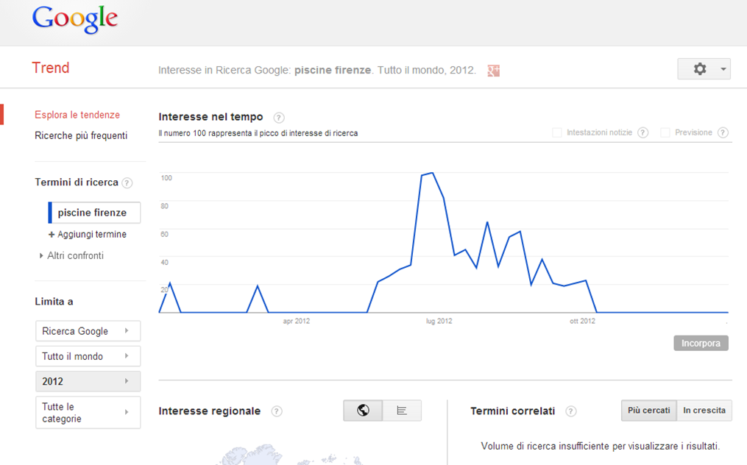Open Ricerche più frequenti page
Image resolution: width=747 pixels, height=465 pixels.
tap(81, 136)
